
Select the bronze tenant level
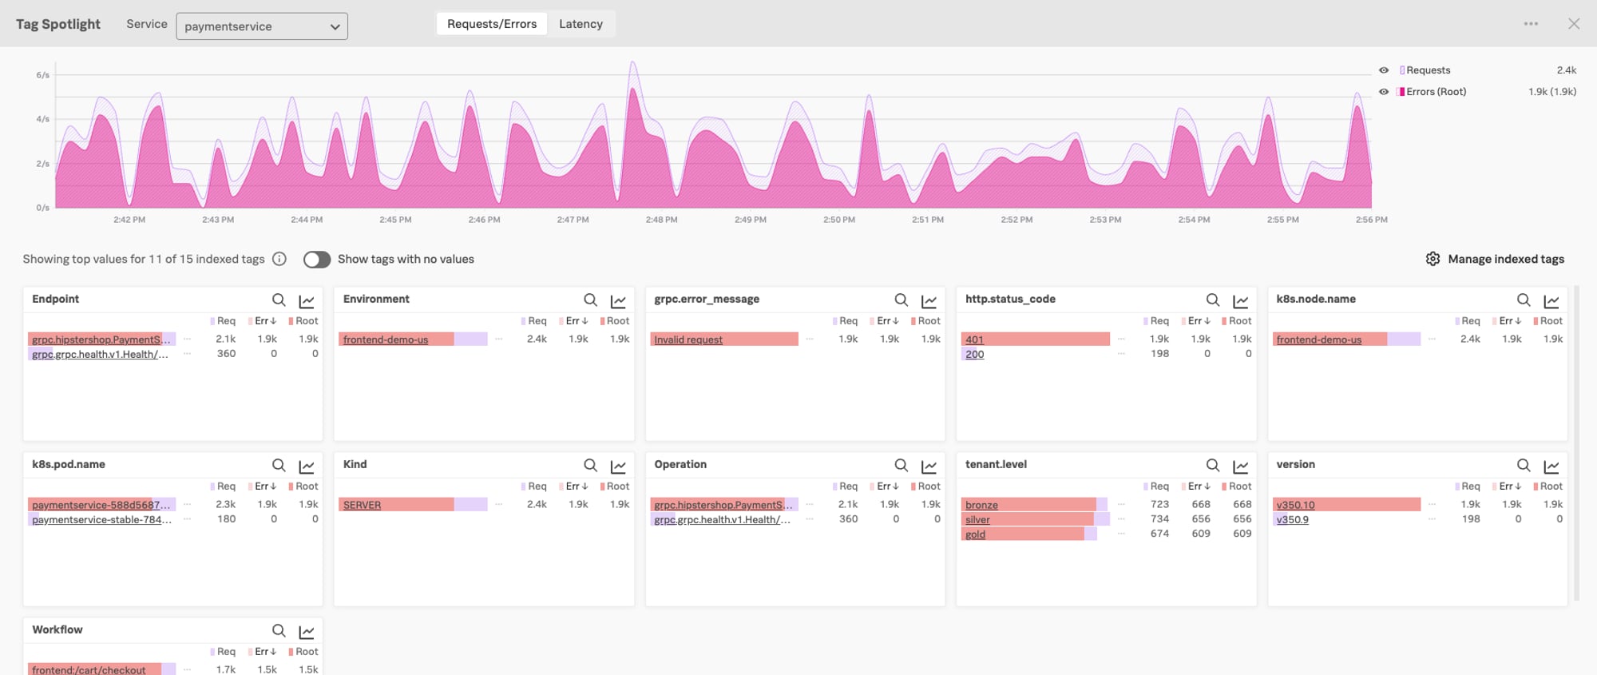point(981,505)
